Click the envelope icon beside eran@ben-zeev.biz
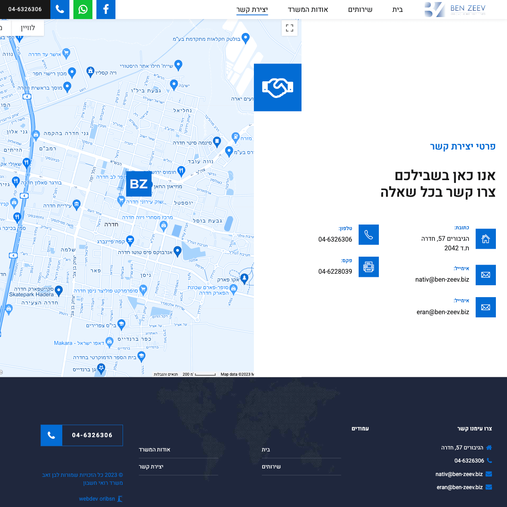Viewport: 507px width, 507px height. [486, 307]
